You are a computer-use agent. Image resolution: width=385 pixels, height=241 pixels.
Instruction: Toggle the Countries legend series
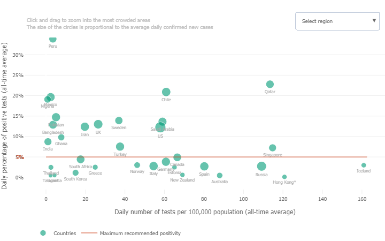coord(65,234)
